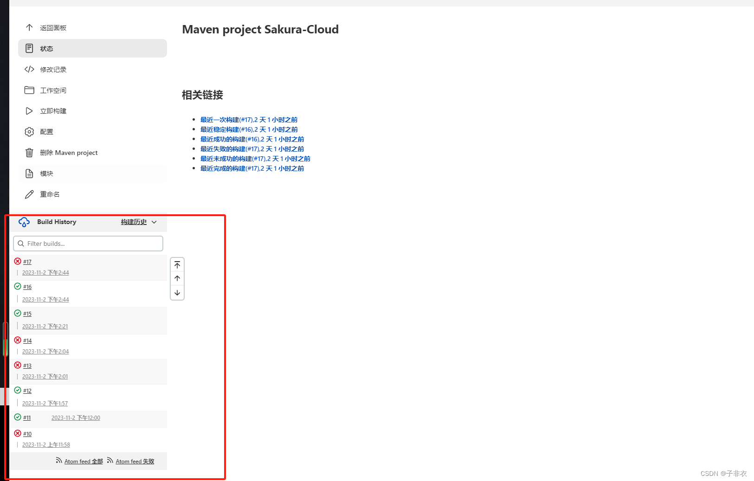Click the Build History heading text
Viewport: 754px width, 481px height.
point(57,222)
